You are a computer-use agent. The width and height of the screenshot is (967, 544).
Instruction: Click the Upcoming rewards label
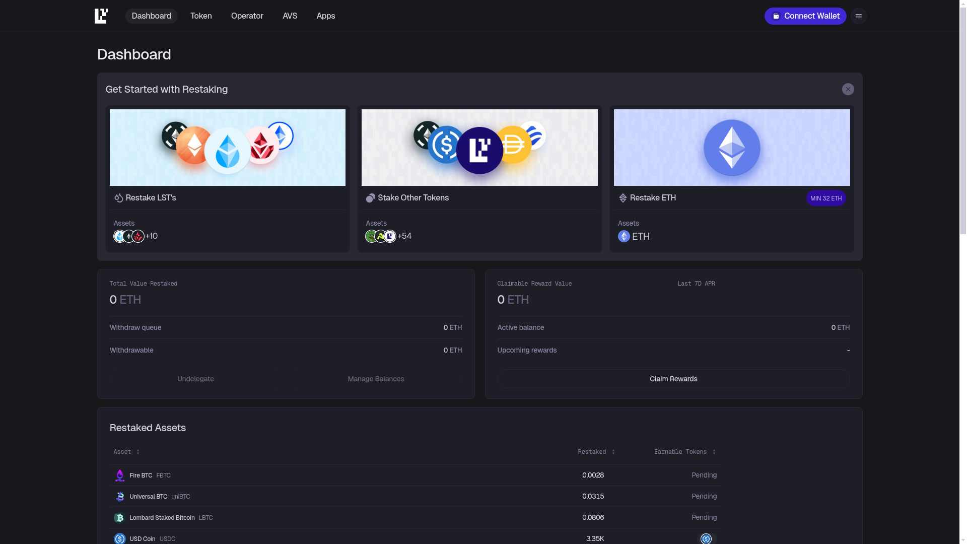(x=527, y=350)
